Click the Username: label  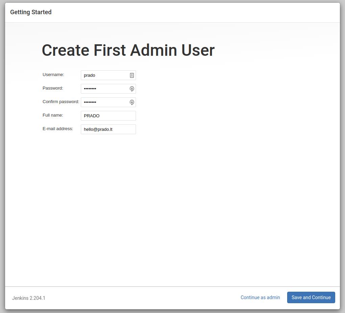pos(53,75)
